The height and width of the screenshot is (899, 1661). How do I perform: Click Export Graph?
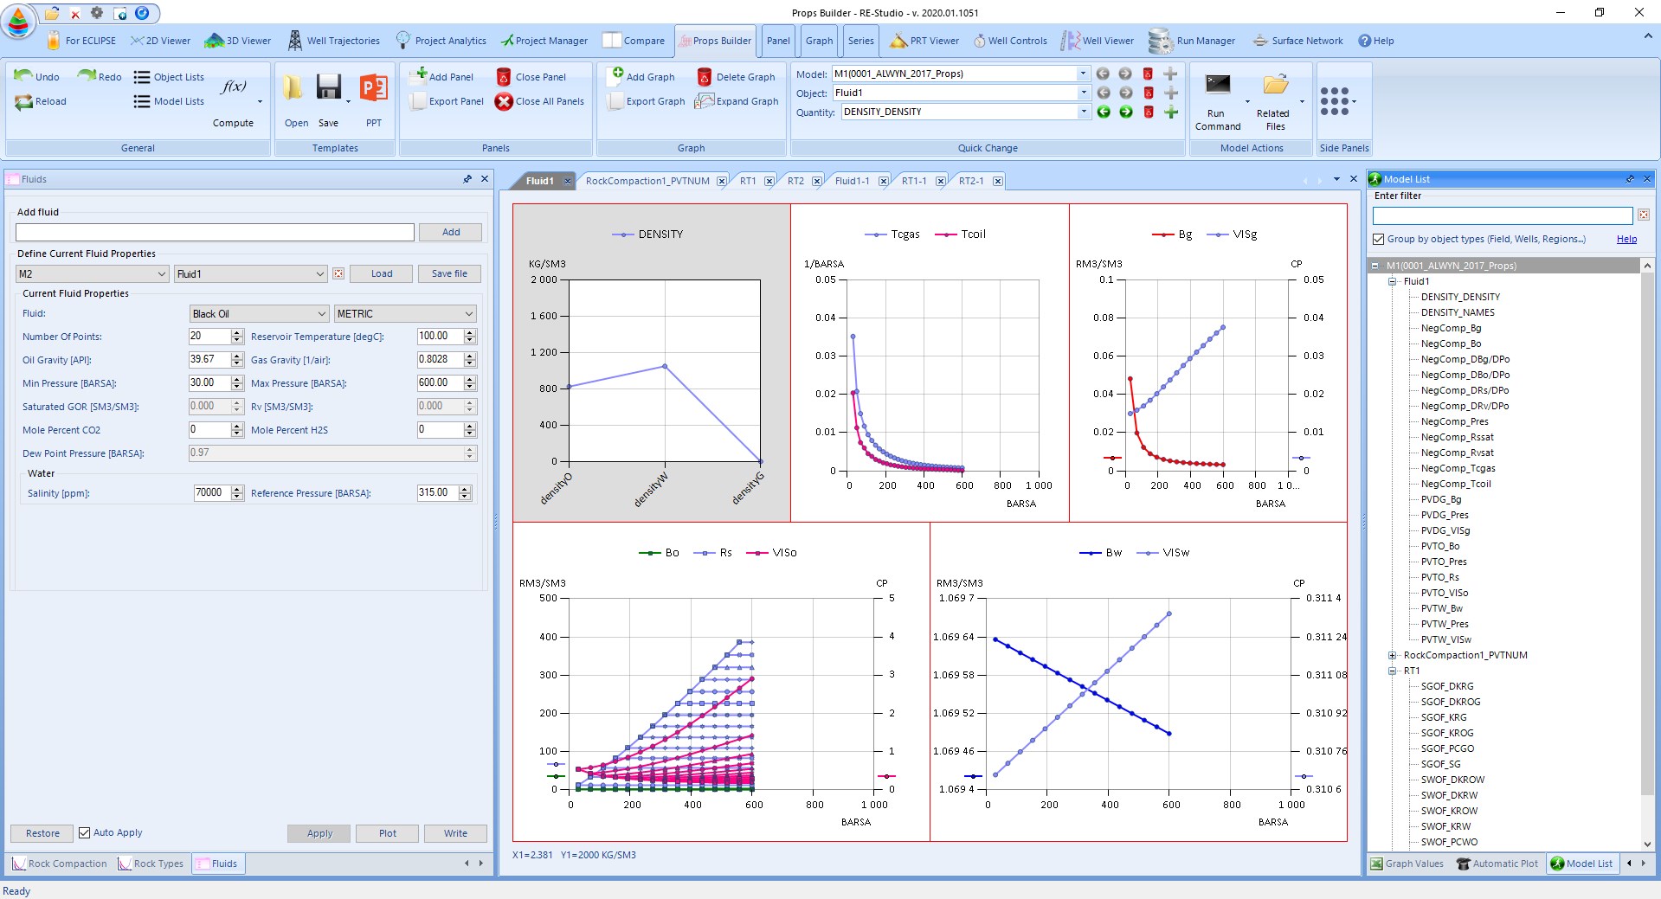point(646,101)
